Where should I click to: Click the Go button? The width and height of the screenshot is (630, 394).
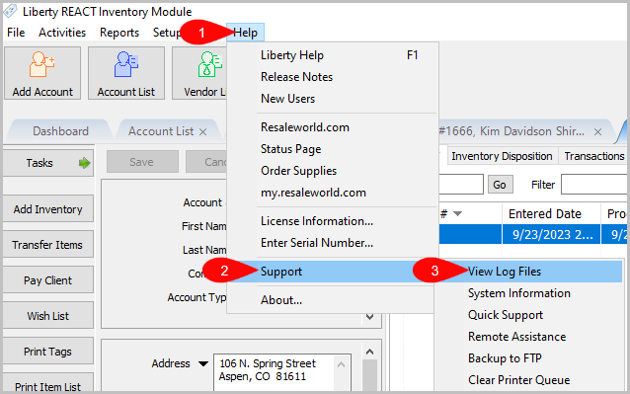(500, 185)
